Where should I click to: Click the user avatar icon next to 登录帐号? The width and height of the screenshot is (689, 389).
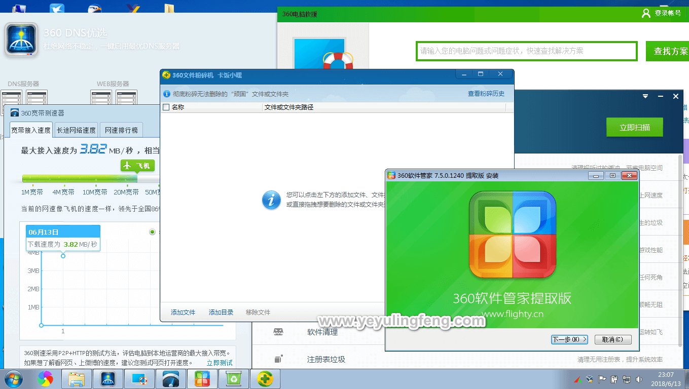pyautogui.click(x=646, y=13)
